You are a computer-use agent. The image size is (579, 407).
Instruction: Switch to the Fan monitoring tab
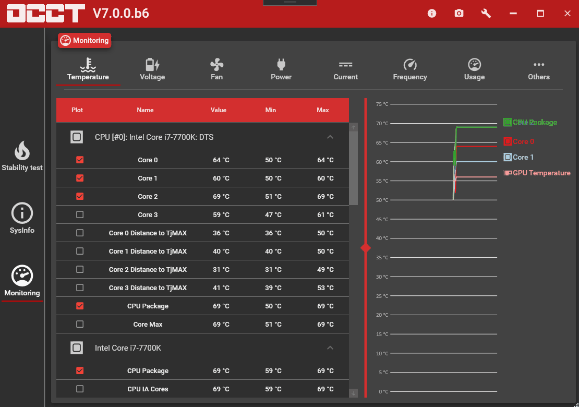tap(216, 69)
